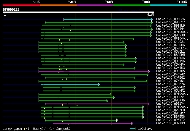Click the arrowhead on the A9SYT2 row
Screen dimensions: 190x131
(x=117, y=120)
